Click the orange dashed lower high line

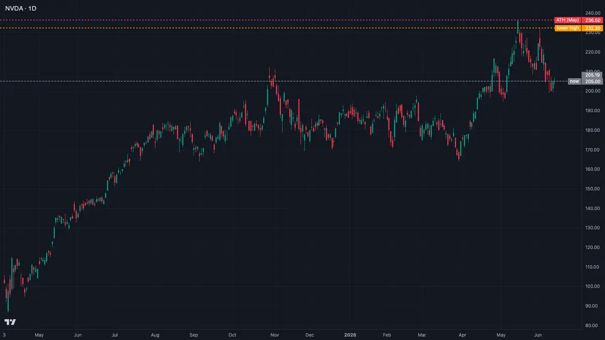click(x=276, y=28)
